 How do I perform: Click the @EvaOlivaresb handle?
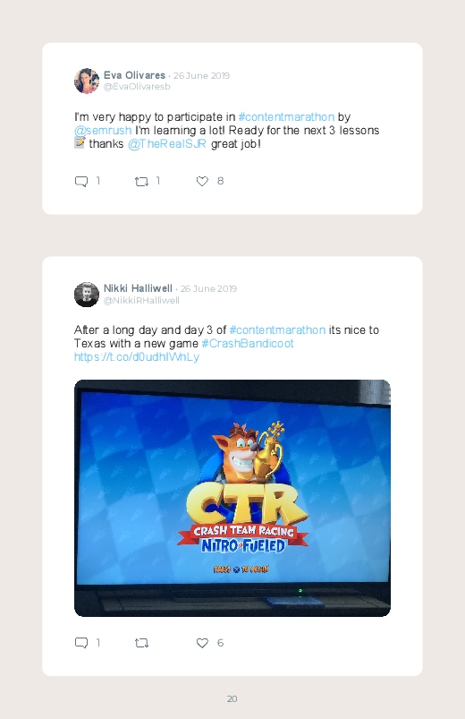coord(137,87)
